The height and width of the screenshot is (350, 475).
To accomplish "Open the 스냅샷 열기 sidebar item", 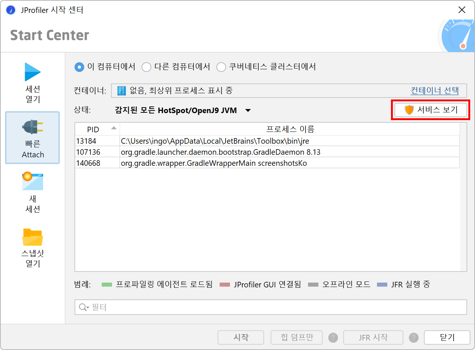I will pos(33,247).
